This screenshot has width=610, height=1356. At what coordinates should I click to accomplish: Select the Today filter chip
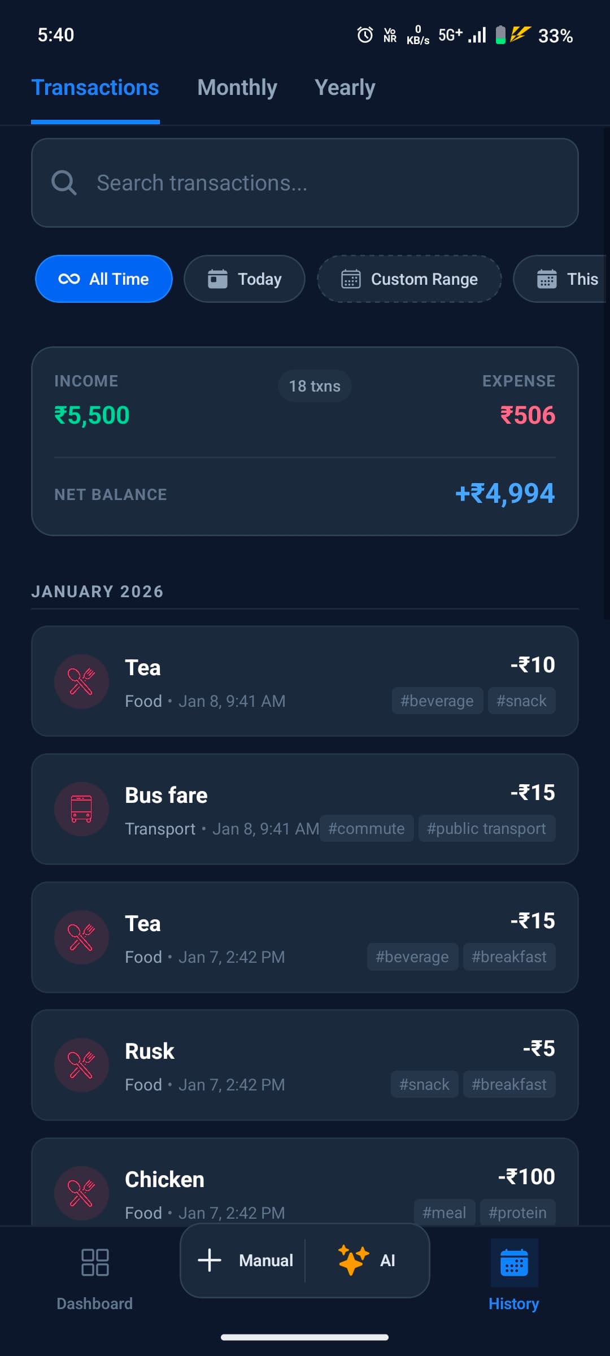tap(245, 279)
